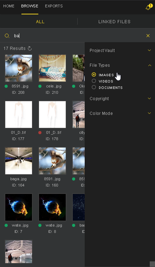The image size is (155, 267).
Task: Open the baga.jpg station thumbnail
Action: click(19, 161)
